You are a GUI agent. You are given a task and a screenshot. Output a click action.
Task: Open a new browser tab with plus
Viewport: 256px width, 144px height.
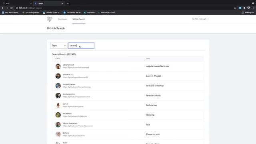click(x=68, y=3)
